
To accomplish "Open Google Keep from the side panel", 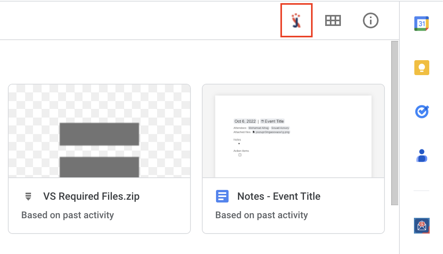I will click(421, 67).
